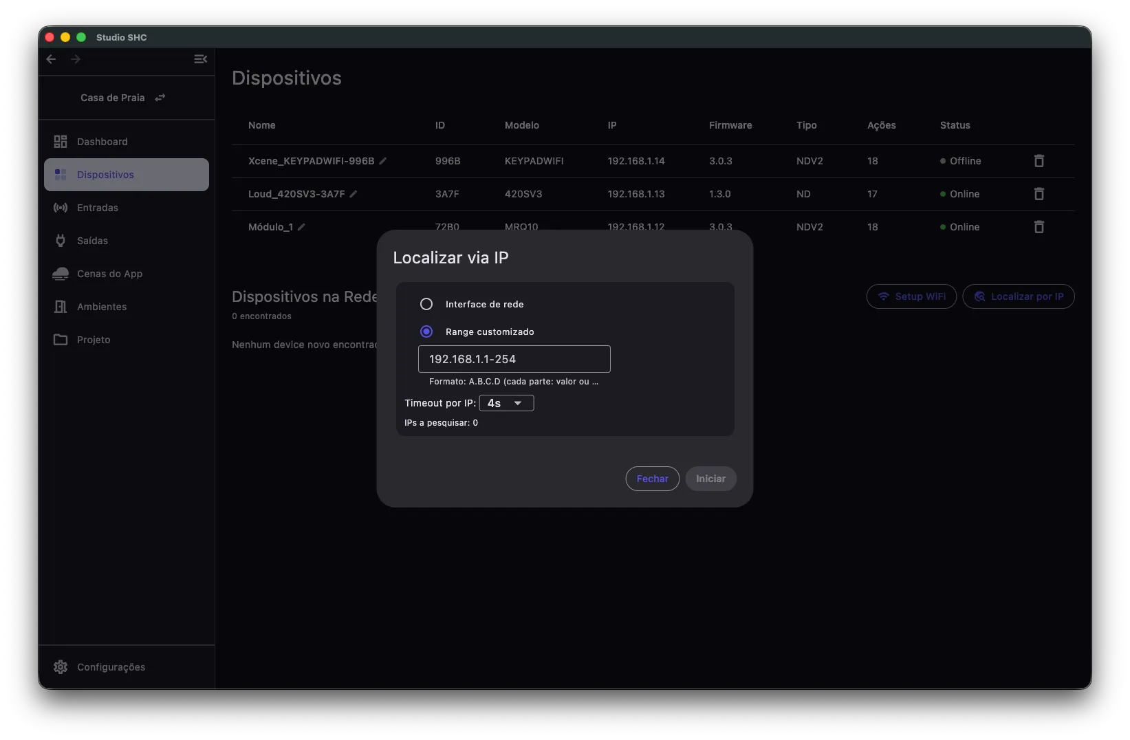Click the IP address 192.168.1.14
The width and height of the screenshot is (1130, 740).
636,161
